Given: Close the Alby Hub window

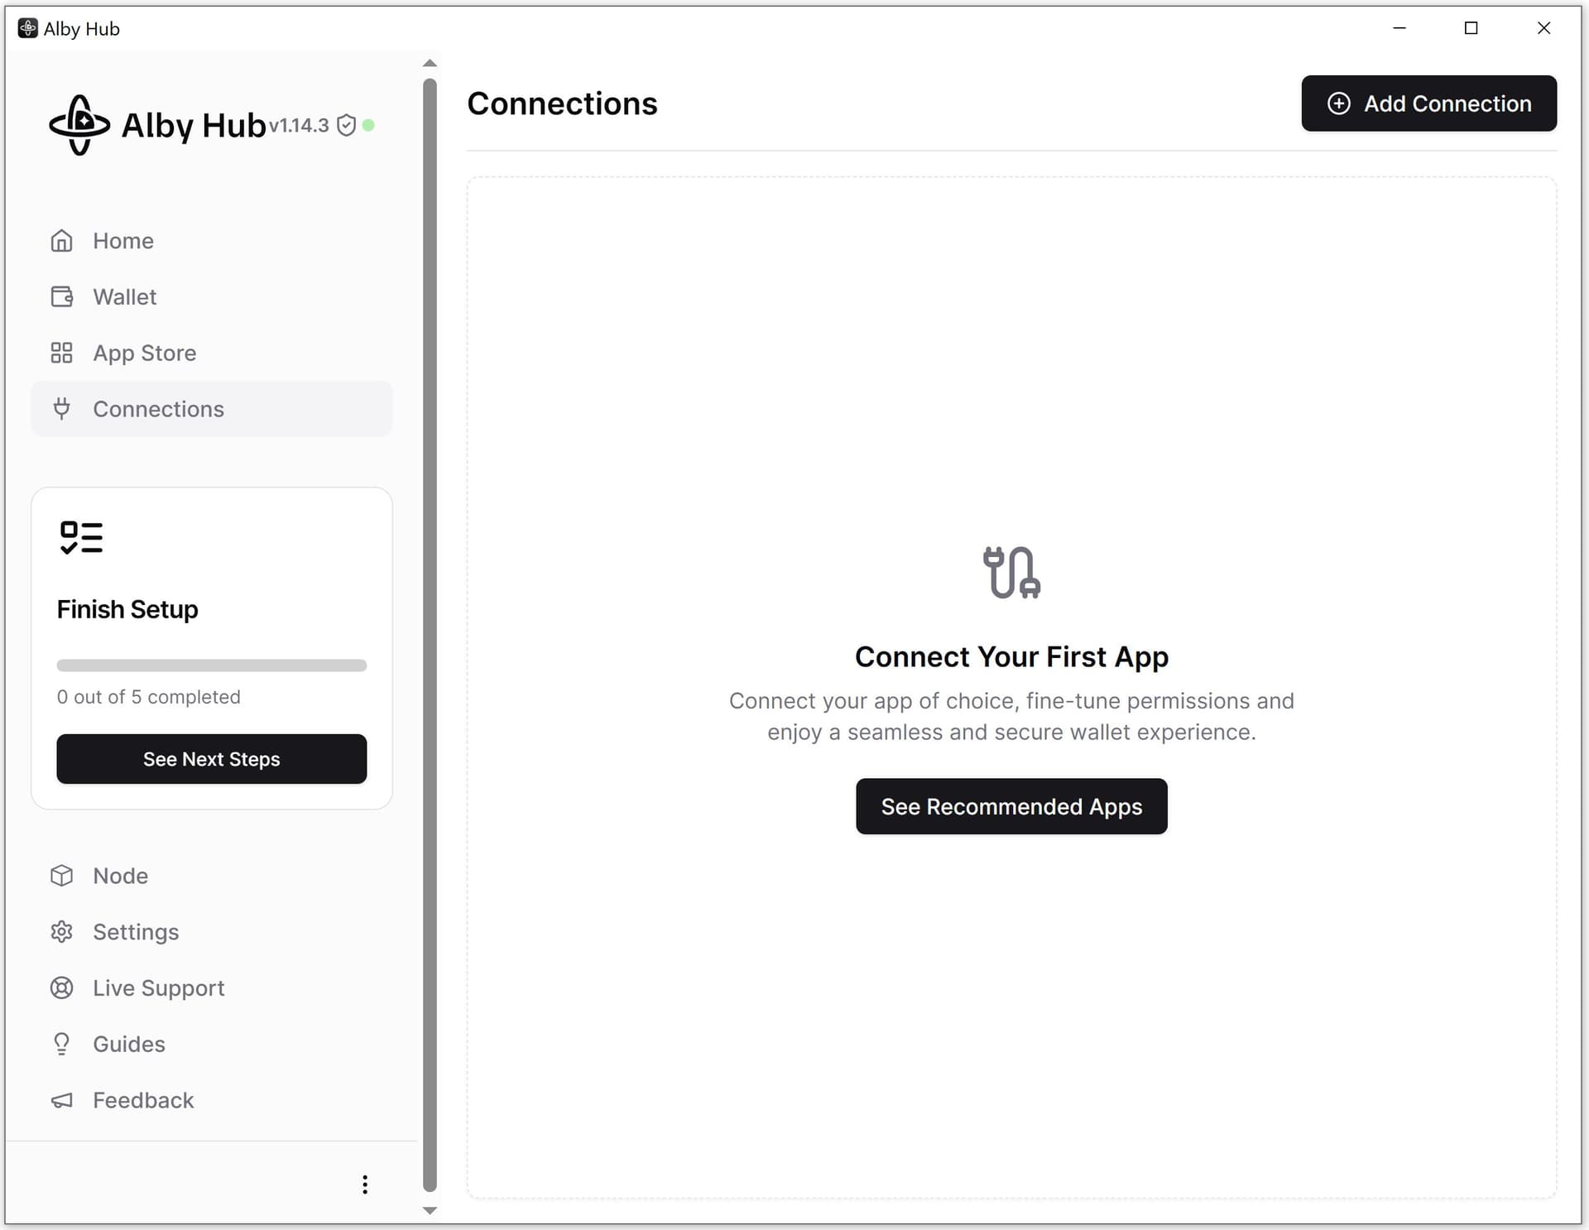Looking at the screenshot, I should point(1543,28).
